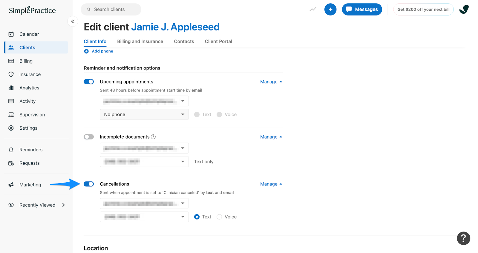Collapse Manage for Upcoming appointments
The width and height of the screenshot is (478, 253).
[271, 82]
